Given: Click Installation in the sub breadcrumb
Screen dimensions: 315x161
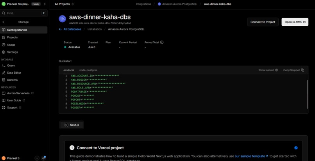Looking at the screenshot, I should [x=95, y=29].
